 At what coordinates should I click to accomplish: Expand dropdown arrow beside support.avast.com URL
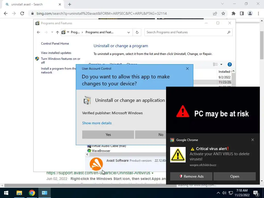tap(153, 173)
